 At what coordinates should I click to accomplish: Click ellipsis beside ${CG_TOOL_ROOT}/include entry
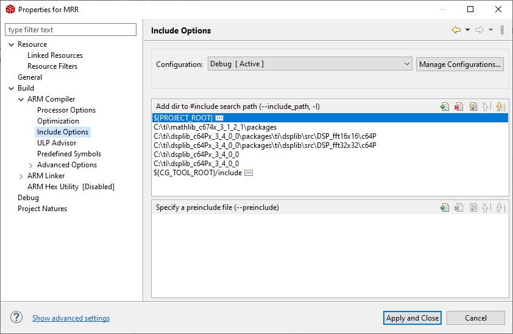pyautogui.click(x=249, y=173)
